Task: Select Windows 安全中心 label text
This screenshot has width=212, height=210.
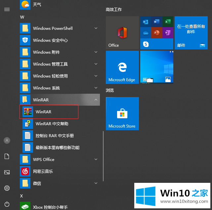Action: (50, 40)
